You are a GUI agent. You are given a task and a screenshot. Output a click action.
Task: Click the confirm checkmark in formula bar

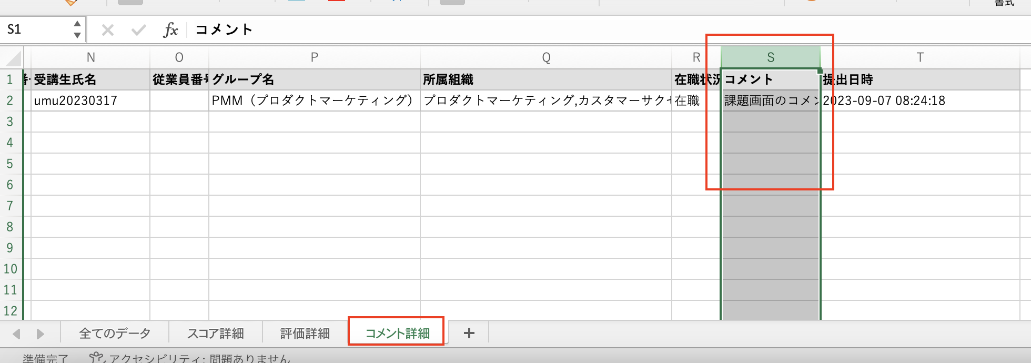pos(139,30)
